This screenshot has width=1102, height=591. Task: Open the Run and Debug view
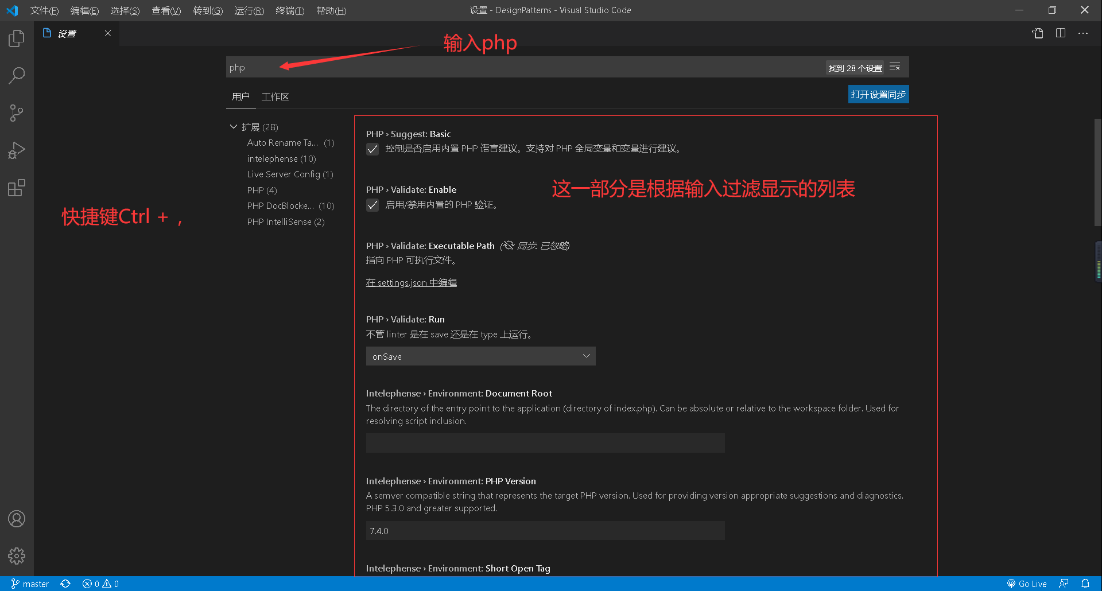[17, 150]
